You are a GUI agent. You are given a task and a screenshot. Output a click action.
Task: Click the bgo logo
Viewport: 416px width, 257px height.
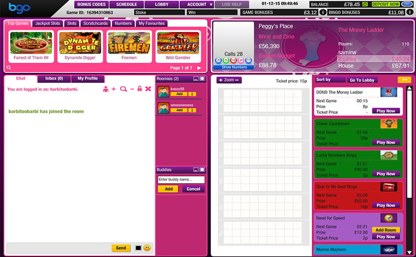(19, 8)
